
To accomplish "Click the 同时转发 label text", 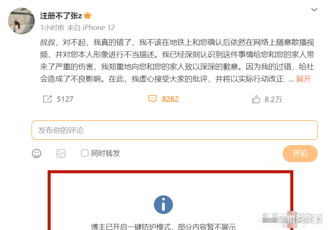I will point(105,153).
